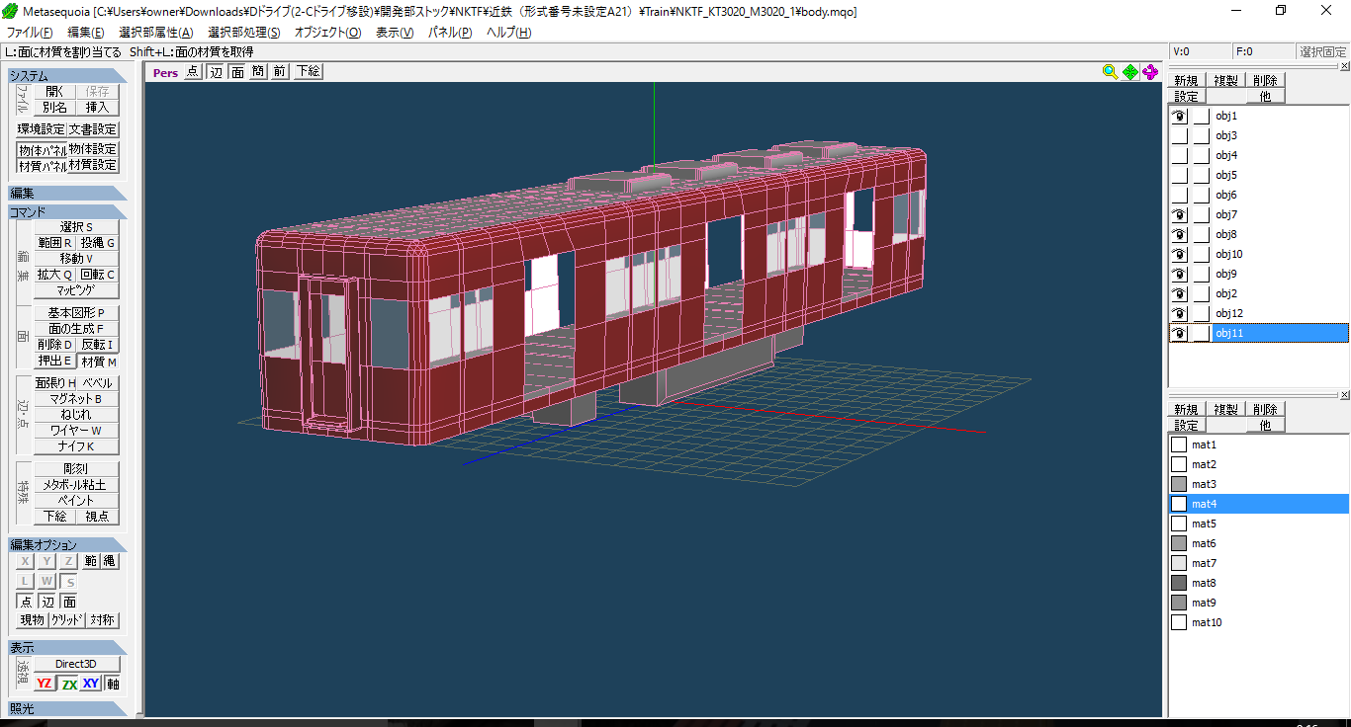The width and height of the screenshot is (1351, 727).
Task: Select the 基本図形 P primitive tool
Action: click(76, 313)
